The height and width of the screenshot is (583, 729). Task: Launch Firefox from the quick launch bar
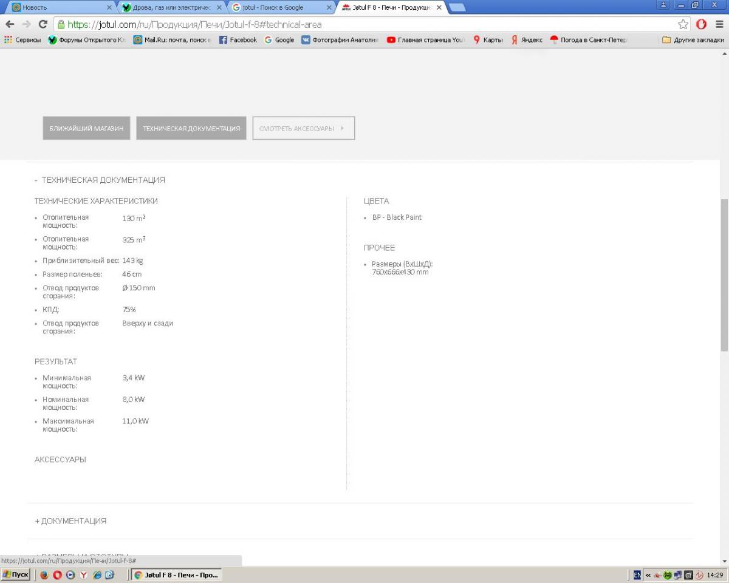44,575
